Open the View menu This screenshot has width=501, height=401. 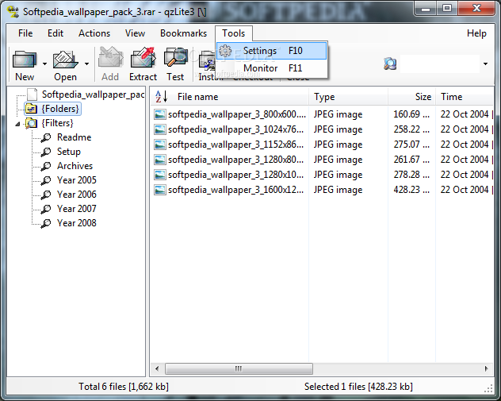(135, 33)
